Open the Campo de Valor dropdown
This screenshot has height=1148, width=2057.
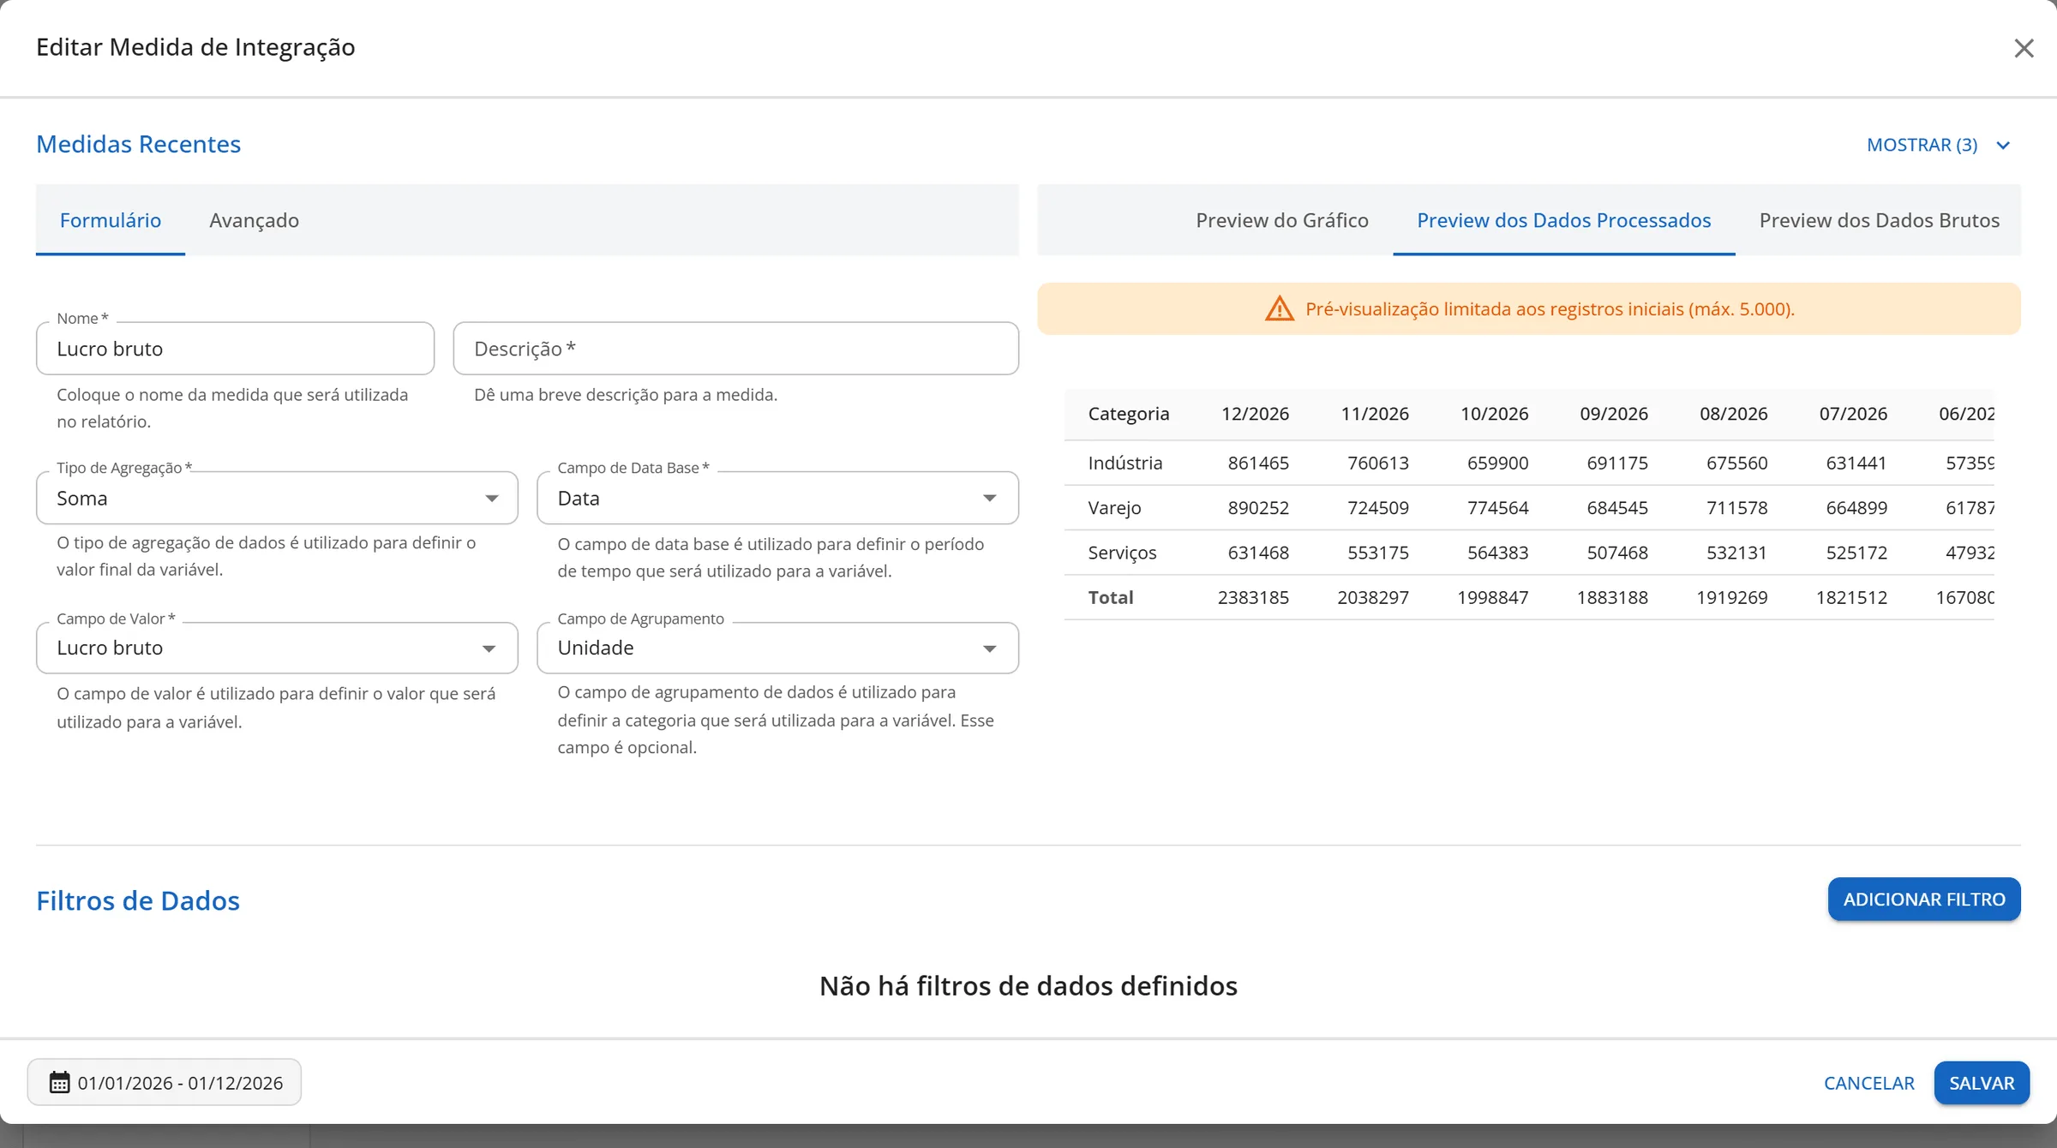click(277, 648)
